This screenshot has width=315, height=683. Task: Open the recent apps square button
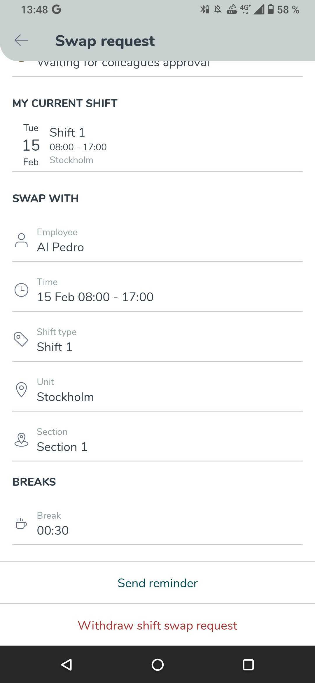[248, 665]
